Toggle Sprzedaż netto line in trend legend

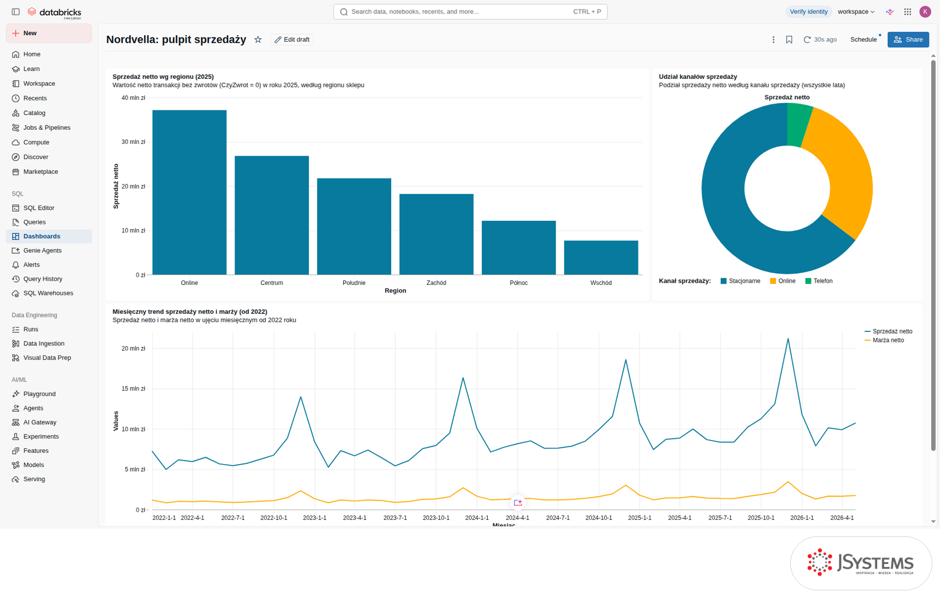click(x=888, y=331)
